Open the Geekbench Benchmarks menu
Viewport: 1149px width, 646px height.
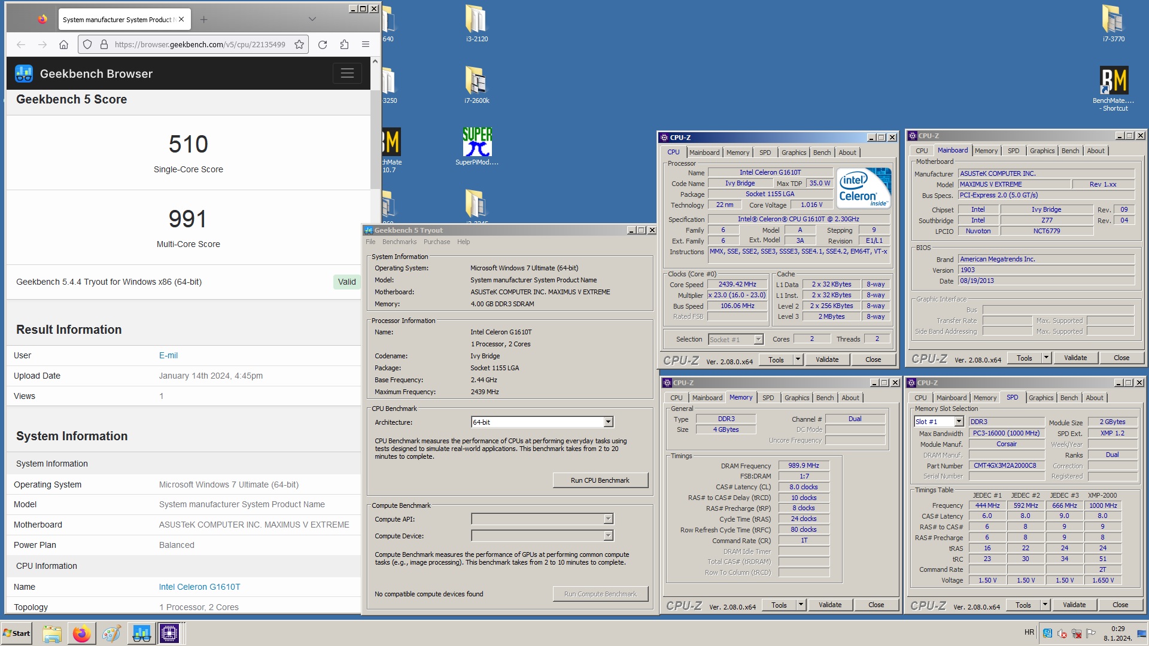[x=399, y=242]
